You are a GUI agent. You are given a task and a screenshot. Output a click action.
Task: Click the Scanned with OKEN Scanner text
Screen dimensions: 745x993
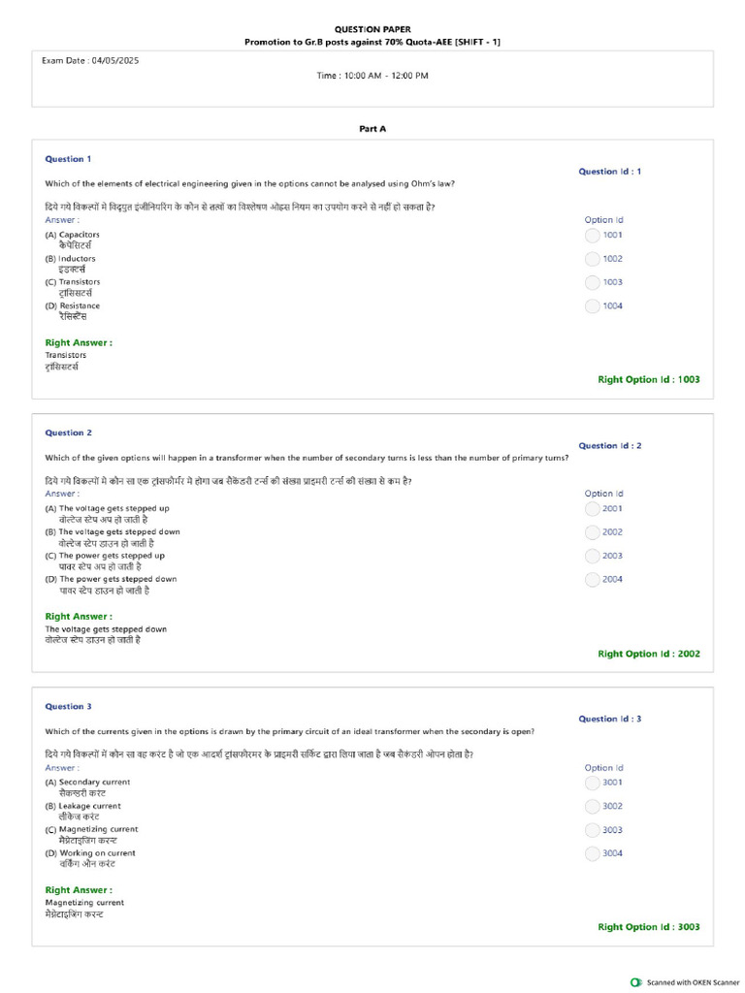[x=693, y=983]
